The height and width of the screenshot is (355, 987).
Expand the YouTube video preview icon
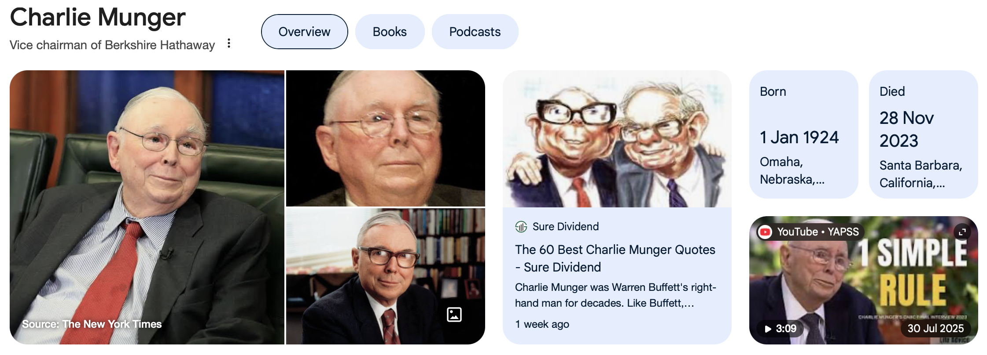pyautogui.click(x=962, y=232)
